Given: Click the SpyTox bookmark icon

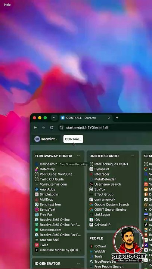Looking at the screenshot, I should pos(91,189).
